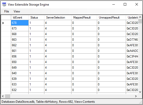Image resolution: width=143 pixels, height=105 pixels.
Task: Click the UpdateId cell 0xD7746 value
Action: [x=132, y=40]
